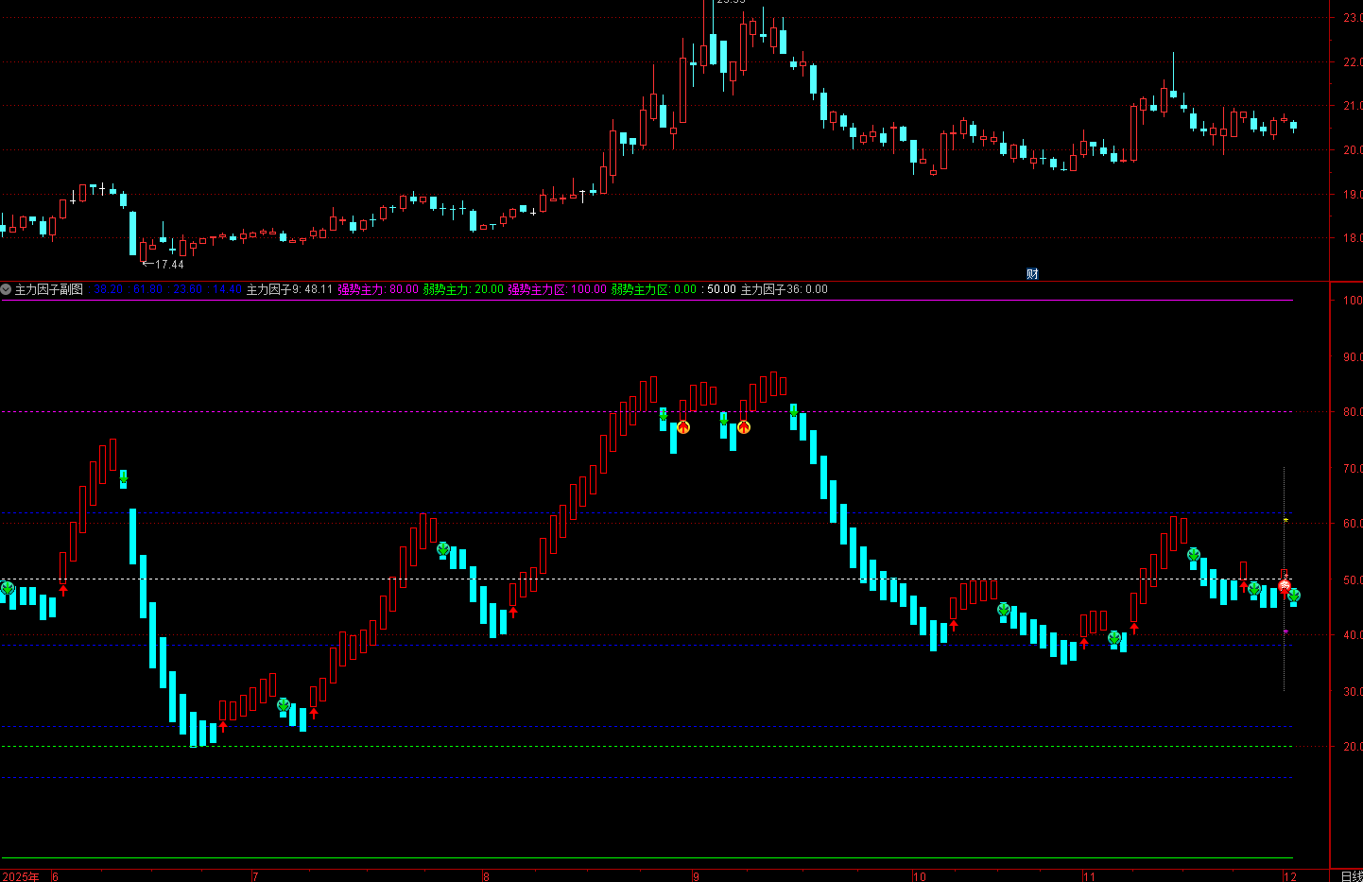Click the green signal icon in early July
The height and width of the screenshot is (882, 1363).
(x=284, y=705)
